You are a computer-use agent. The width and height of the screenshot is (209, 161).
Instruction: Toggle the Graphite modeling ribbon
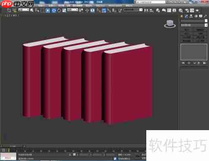[164, 10]
